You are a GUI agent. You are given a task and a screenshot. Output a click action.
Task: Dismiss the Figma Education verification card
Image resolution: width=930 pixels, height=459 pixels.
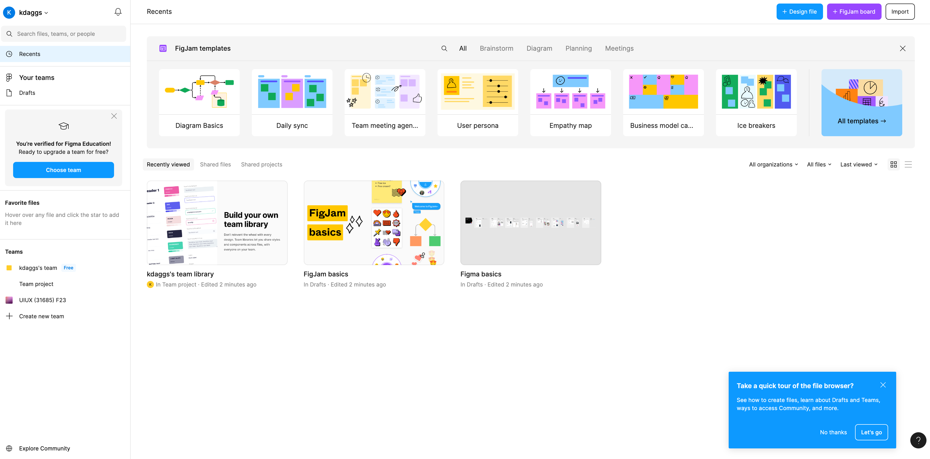coord(114,116)
